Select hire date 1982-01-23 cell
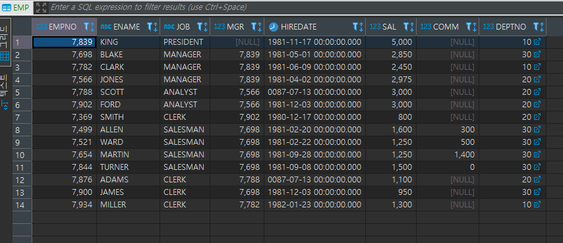 (x=315, y=205)
